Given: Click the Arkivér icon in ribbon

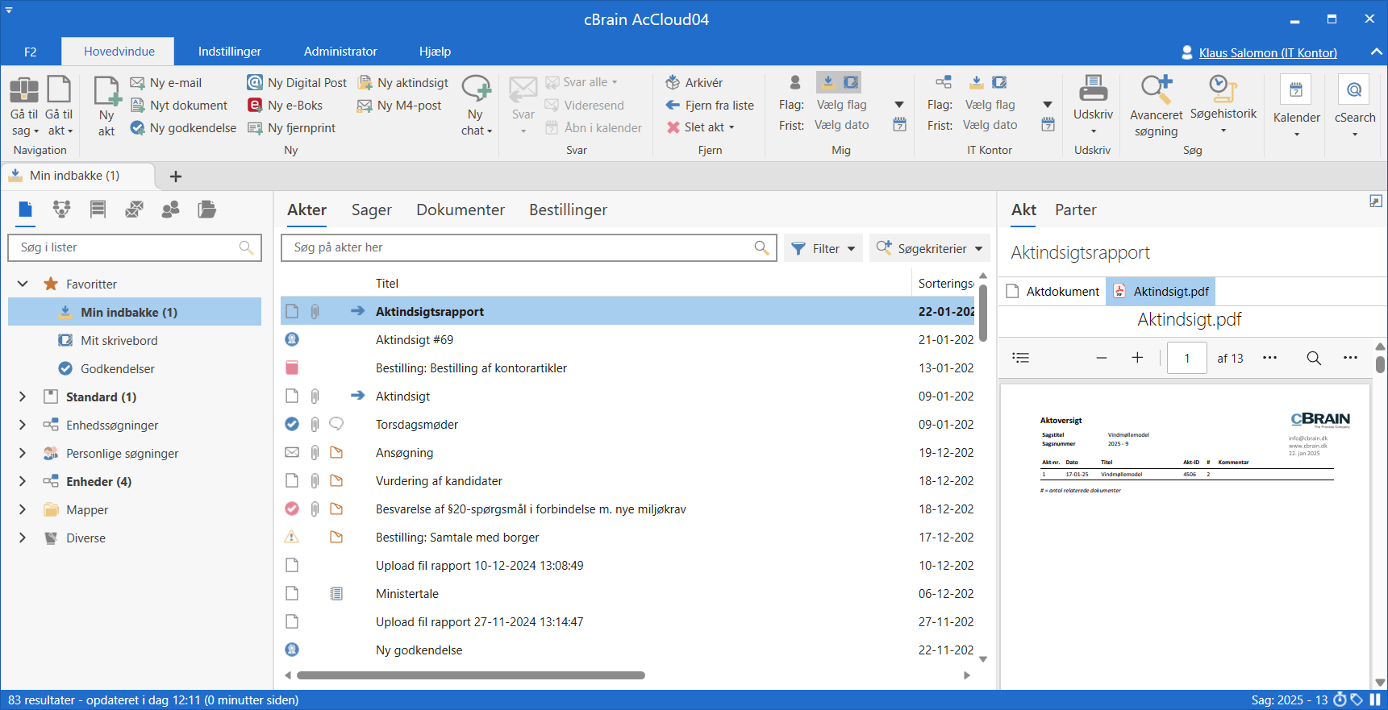Looking at the screenshot, I should click(x=673, y=82).
